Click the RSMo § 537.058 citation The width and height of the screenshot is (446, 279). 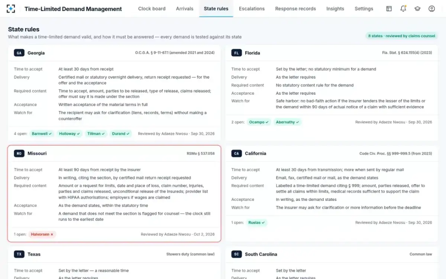coord(200,153)
